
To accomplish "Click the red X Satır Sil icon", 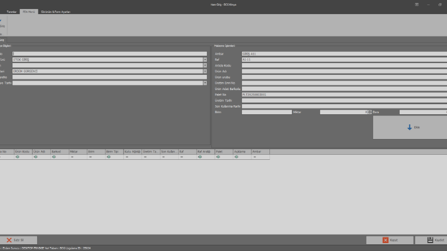I will [9, 240].
